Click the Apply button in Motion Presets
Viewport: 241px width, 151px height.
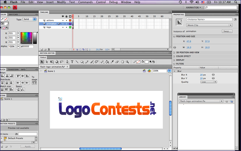click(x=28, y=146)
